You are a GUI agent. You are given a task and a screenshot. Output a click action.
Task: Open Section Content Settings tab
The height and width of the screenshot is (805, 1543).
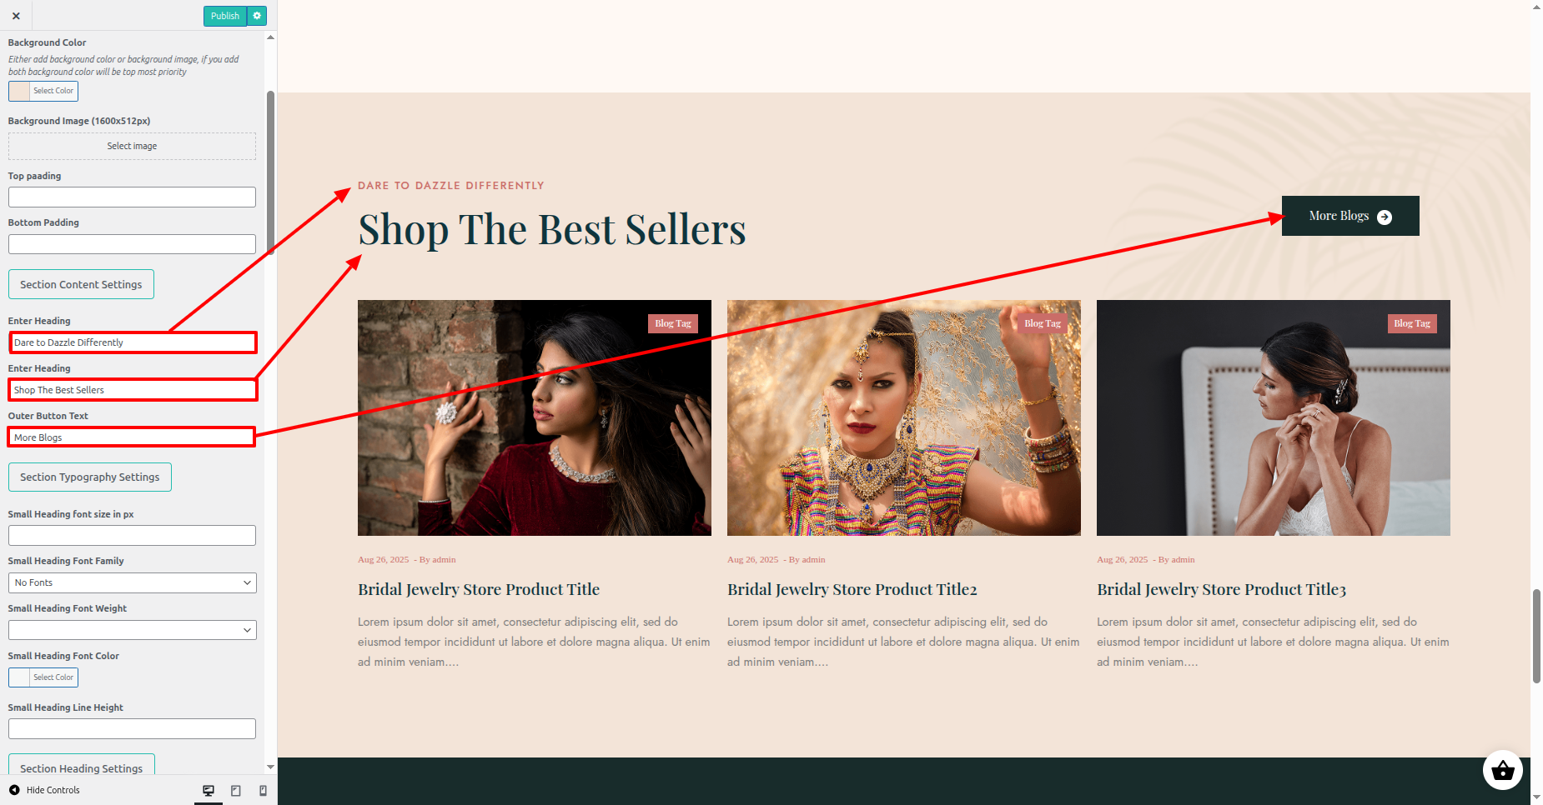click(x=81, y=284)
